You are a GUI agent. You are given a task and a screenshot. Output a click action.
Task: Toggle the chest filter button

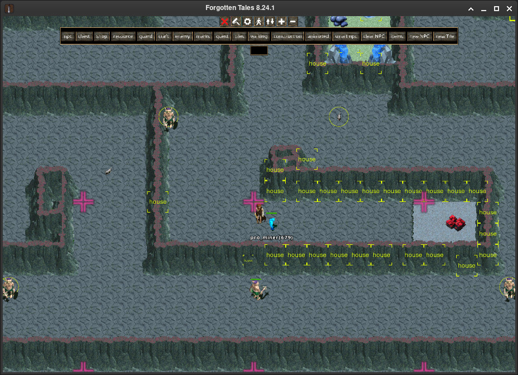click(84, 37)
